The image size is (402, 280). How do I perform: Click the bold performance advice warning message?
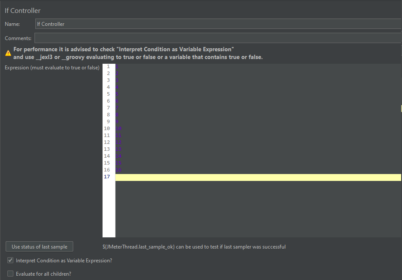pos(138,53)
